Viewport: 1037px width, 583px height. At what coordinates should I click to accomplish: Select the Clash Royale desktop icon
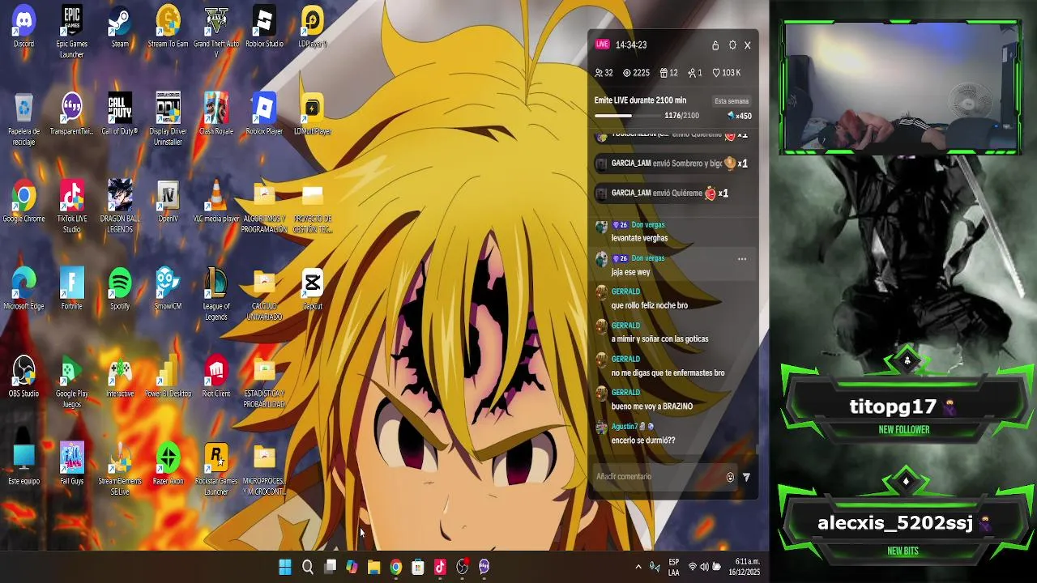coord(216,114)
